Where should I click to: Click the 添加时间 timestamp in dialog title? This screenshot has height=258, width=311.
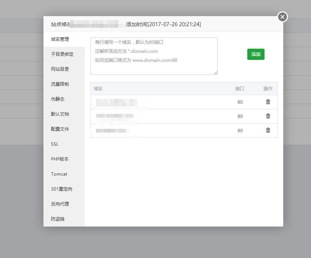point(163,24)
